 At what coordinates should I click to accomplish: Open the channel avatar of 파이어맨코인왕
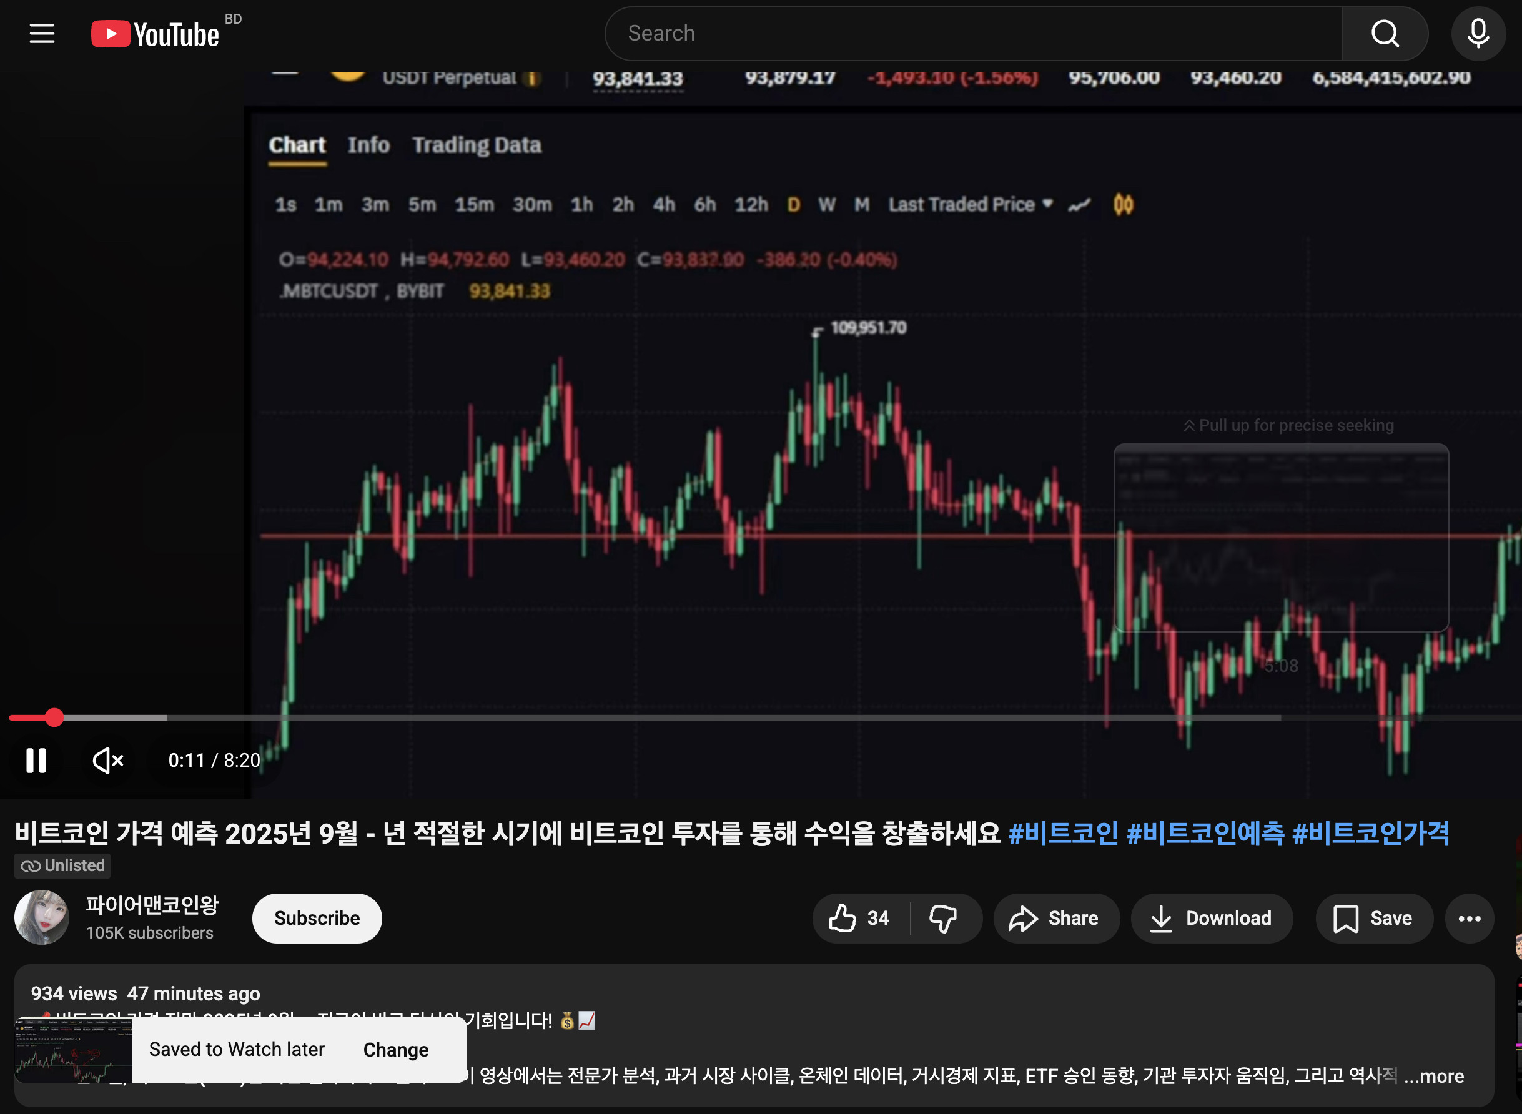[42, 917]
